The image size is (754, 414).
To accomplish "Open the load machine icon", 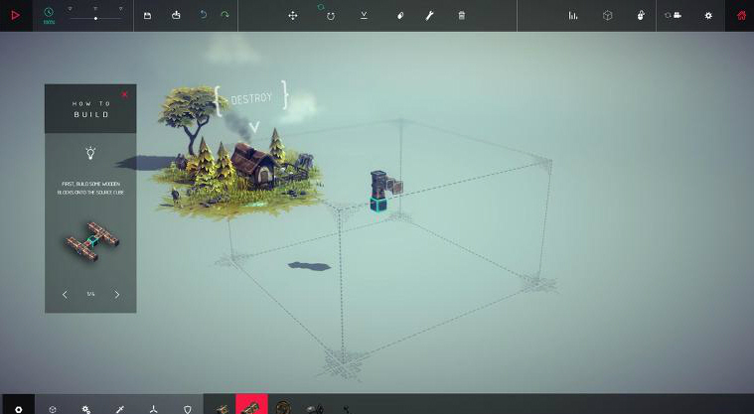I will pos(176,16).
